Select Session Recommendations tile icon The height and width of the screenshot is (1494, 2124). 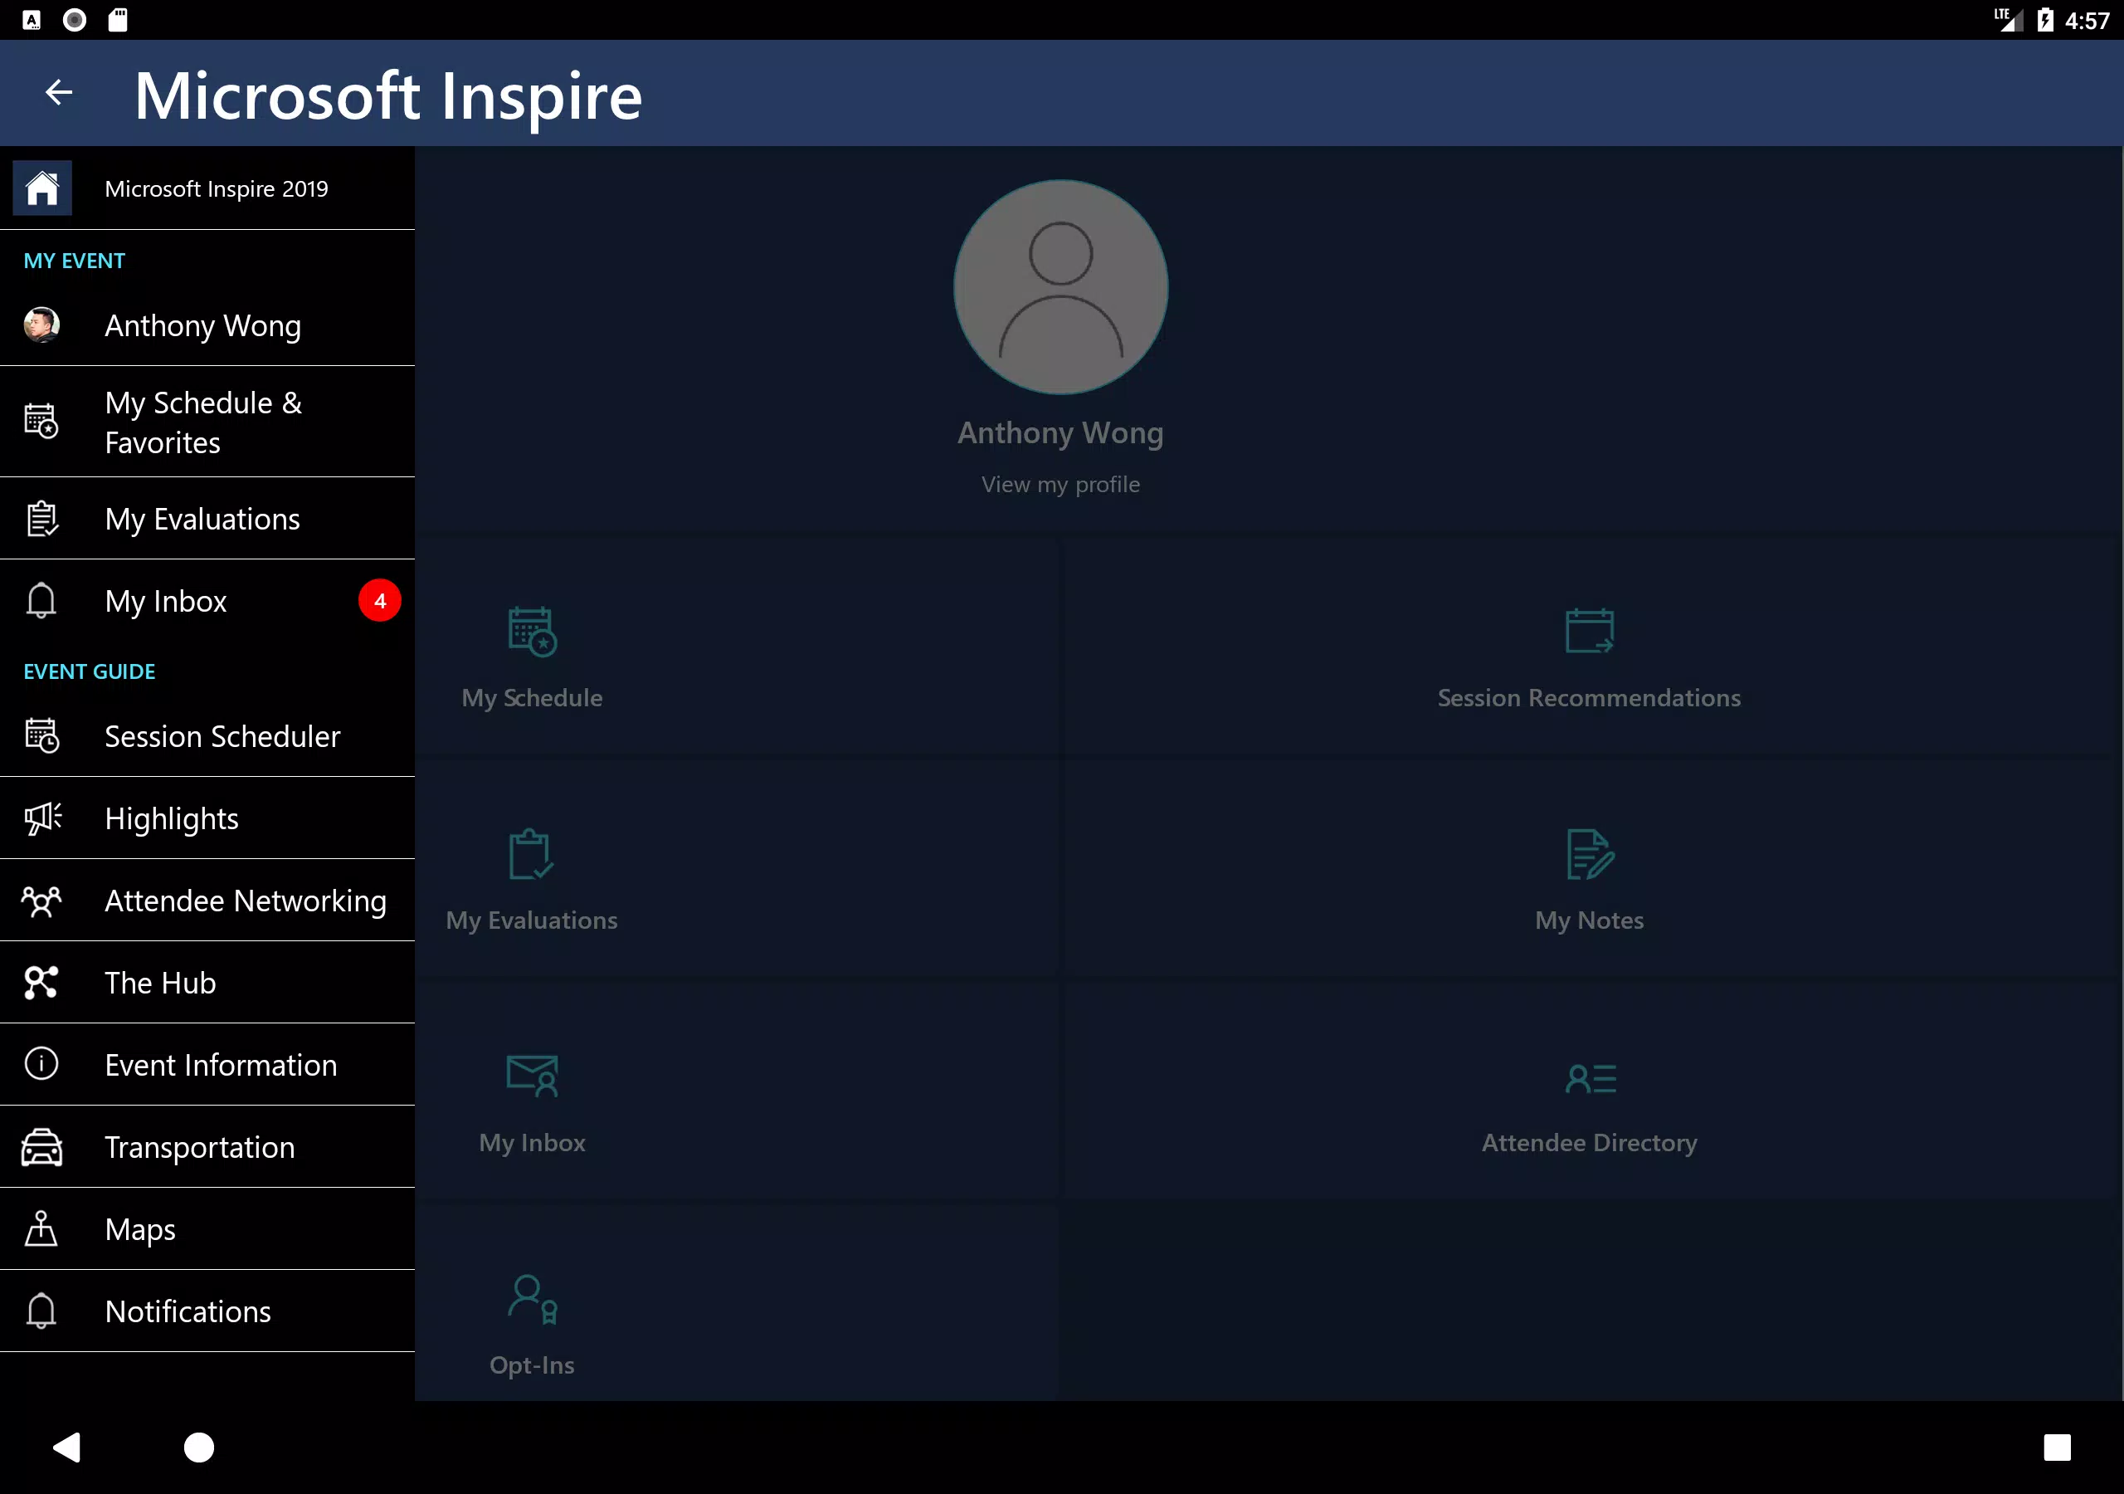[1590, 630]
